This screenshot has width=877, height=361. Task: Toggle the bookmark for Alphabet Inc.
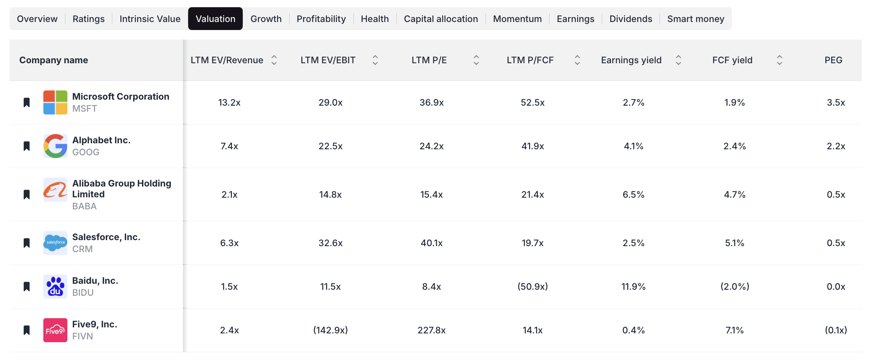click(x=26, y=146)
